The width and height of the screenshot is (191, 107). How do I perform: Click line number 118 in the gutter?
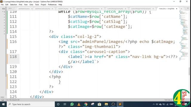pyautogui.click(x=13, y=57)
